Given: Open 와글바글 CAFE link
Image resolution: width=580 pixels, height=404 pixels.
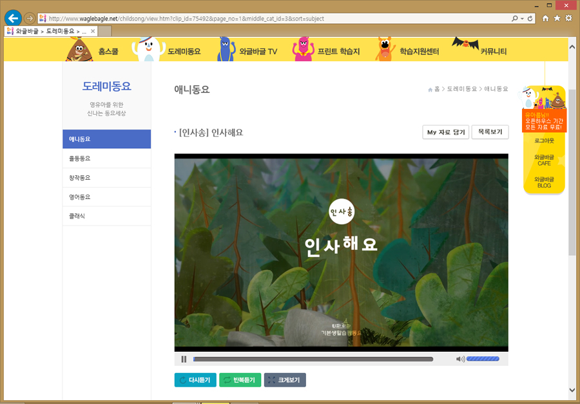Looking at the screenshot, I should 544,160.
